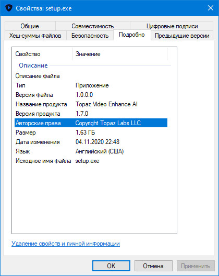
Task: Click the value Topaz Video Enhance AI
Action: point(106,104)
